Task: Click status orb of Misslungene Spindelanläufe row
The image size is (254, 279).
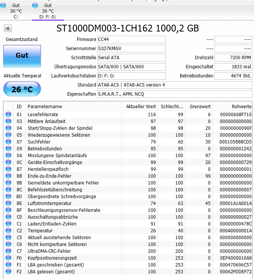Action: tap(8, 155)
